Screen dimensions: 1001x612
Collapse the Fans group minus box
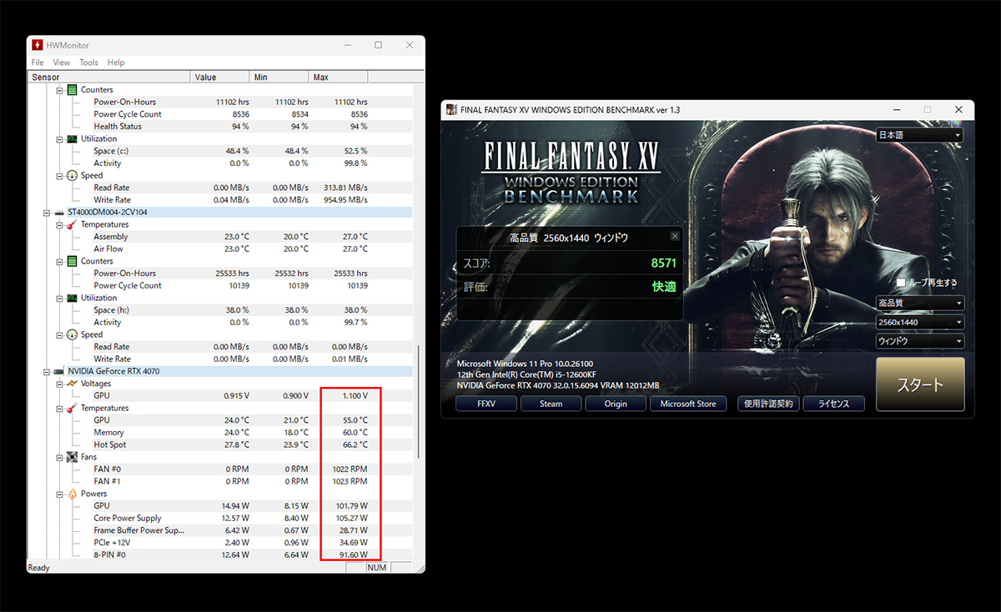pyautogui.click(x=60, y=457)
